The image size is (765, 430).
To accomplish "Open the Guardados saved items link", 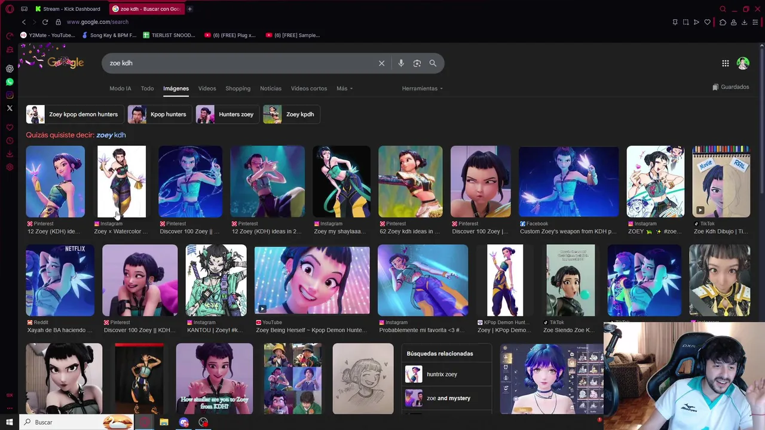I will click(x=730, y=87).
